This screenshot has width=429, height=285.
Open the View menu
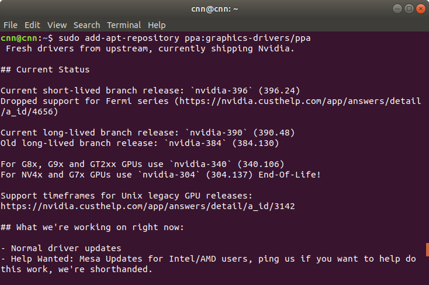coord(57,25)
